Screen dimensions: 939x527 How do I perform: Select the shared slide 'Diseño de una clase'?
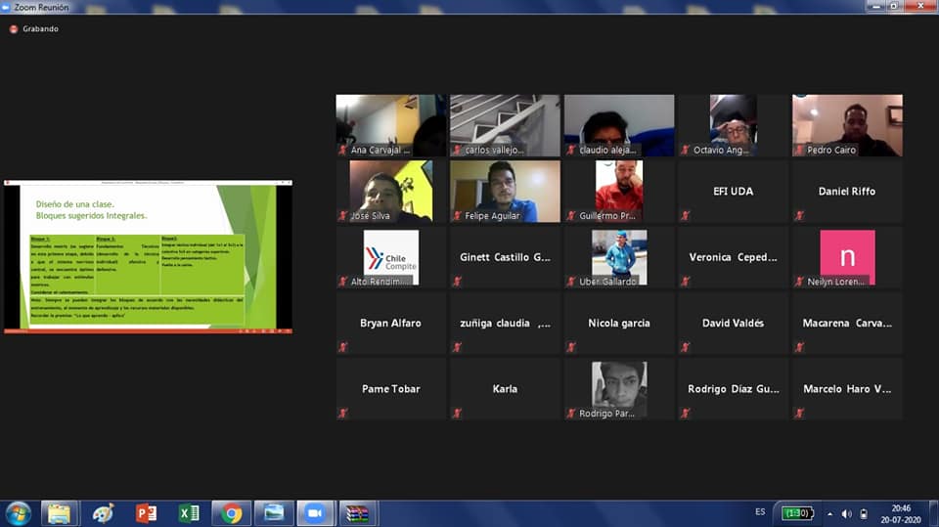pos(147,257)
